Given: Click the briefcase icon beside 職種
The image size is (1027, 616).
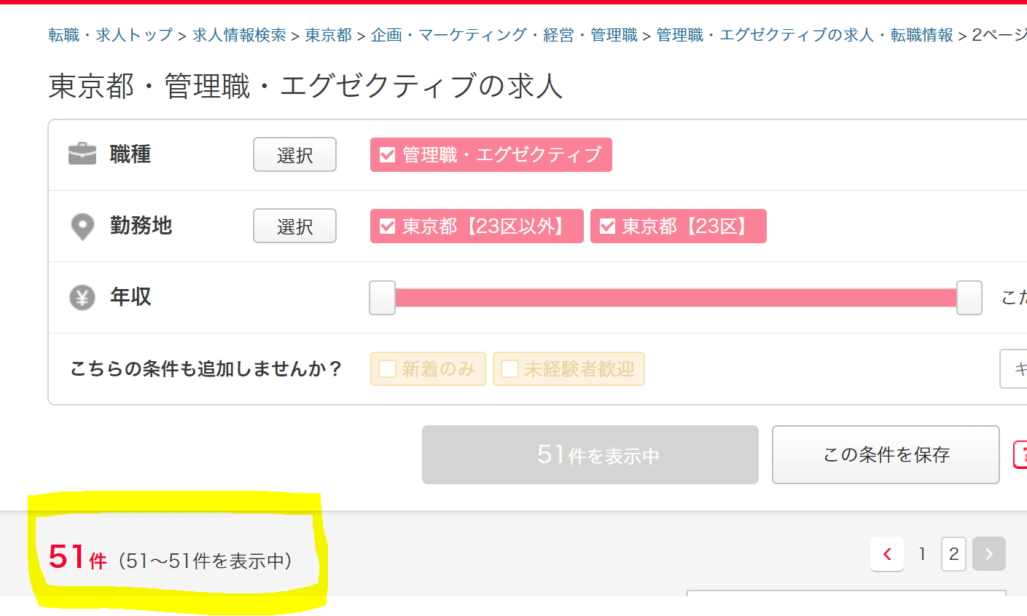Looking at the screenshot, I should tap(82, 154).
